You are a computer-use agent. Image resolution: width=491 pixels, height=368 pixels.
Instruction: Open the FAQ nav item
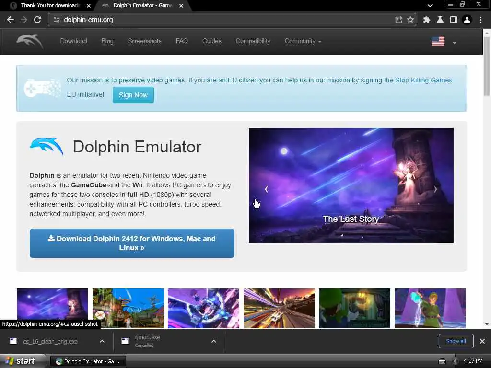click(182, 41)
